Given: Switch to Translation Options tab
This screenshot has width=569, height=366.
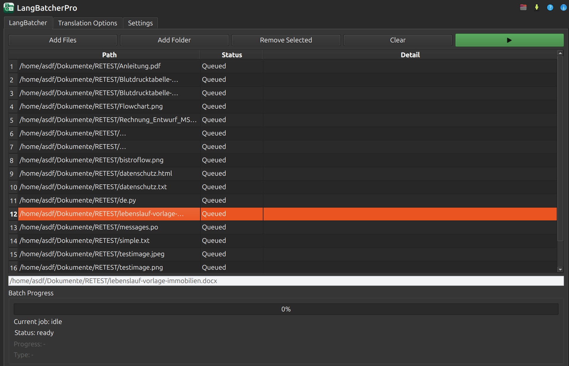Looking at the screenshot, I should tap(87, 23).
